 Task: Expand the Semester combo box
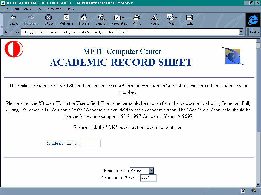pyautogui.click(x=151, y=171)
